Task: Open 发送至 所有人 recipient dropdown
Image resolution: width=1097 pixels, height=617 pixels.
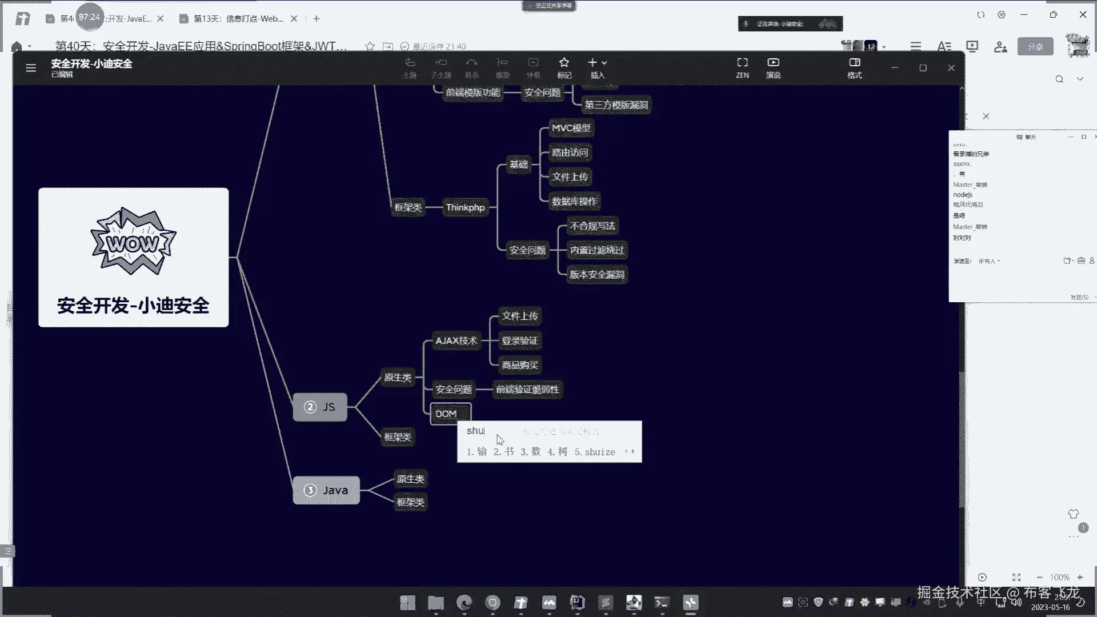Action: pos(989,261)
